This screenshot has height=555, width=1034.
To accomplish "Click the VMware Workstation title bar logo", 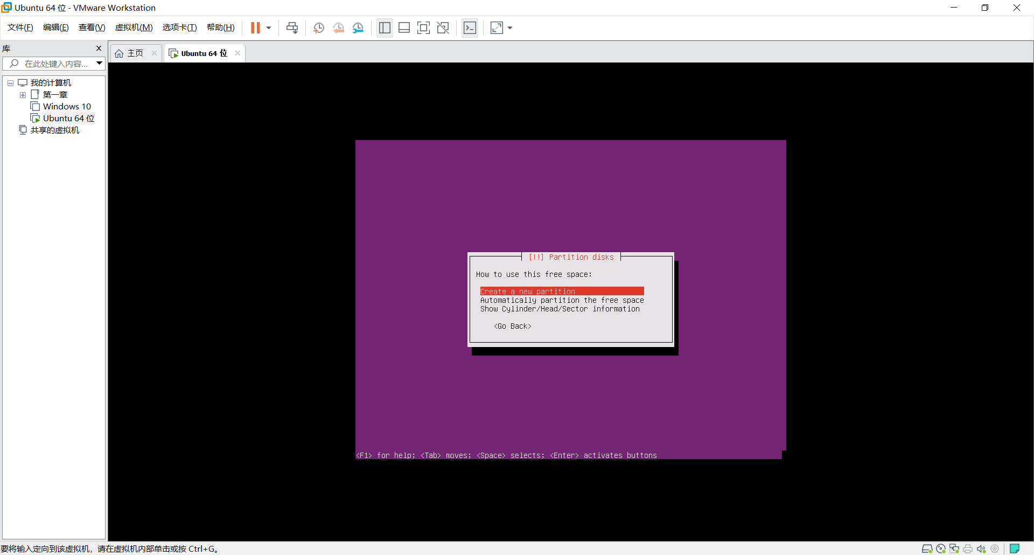I will [x=6, y=8].
